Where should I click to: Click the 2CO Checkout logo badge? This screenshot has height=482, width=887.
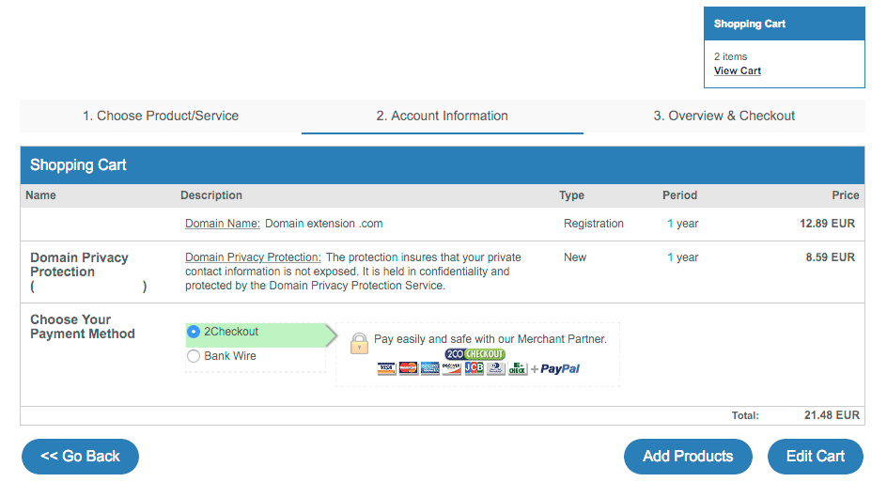tap(475, 354)
